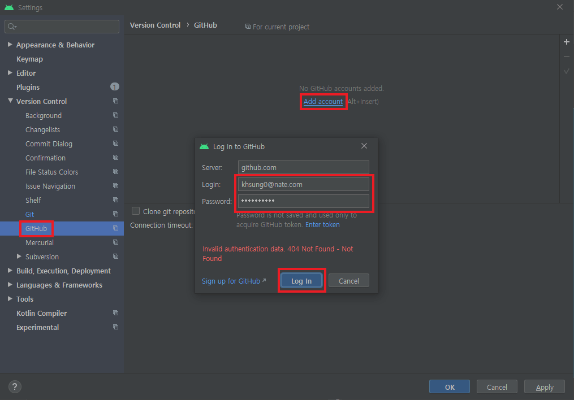Image resolution: width=574 pixels, height=400 pixels.
Task: Click OK in the Settings window
Action: click(x=450, y=387)
